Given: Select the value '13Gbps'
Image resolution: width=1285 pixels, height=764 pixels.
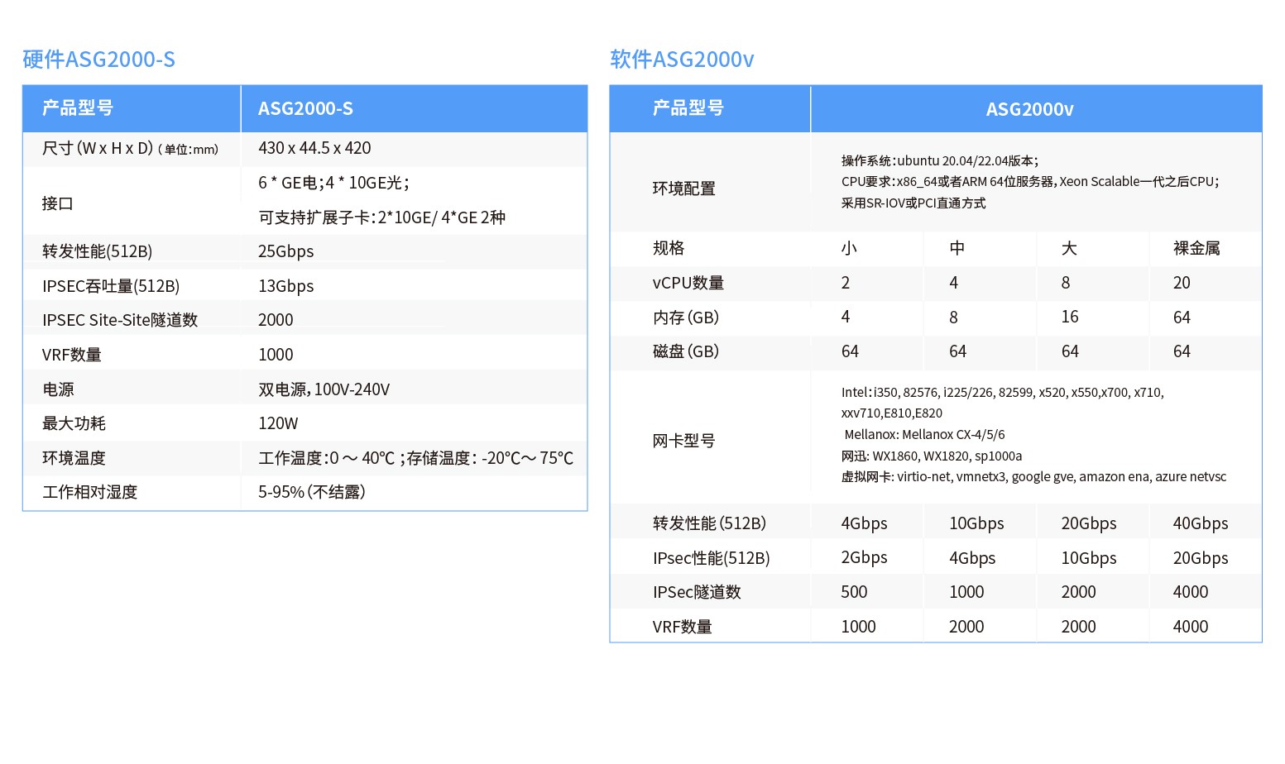Looking at the screenshot, I should click(285, 286).
